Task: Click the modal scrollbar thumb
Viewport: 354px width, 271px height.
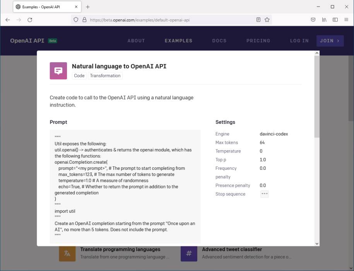Action: (x=317, y=97)
